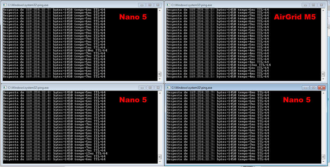Click scroll-down arrow in Nano 5 window with 12ms reply
Image resolution: width=330 pixels, height=167 pixels.
160,162
